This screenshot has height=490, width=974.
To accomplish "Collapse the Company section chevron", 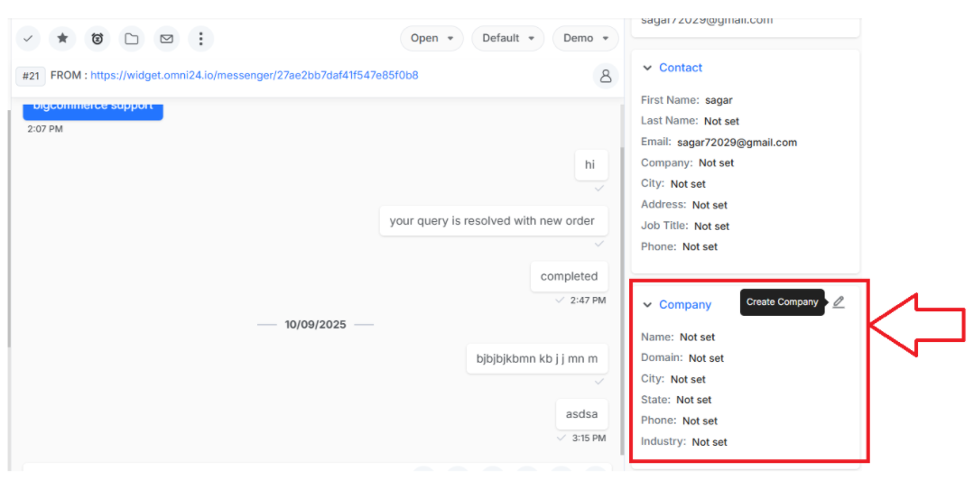I will point(647,305).
